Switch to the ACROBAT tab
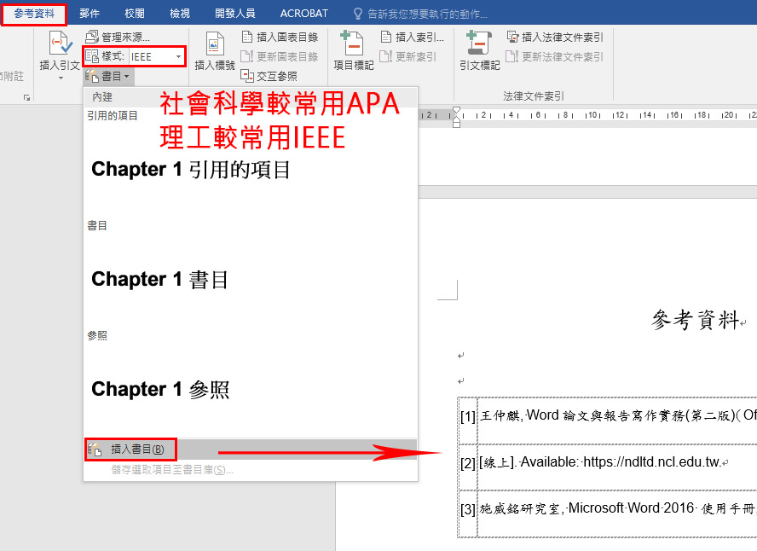 click(303, 14)
